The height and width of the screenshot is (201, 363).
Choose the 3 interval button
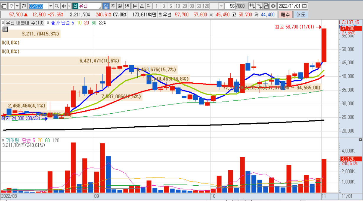(163, 6)
